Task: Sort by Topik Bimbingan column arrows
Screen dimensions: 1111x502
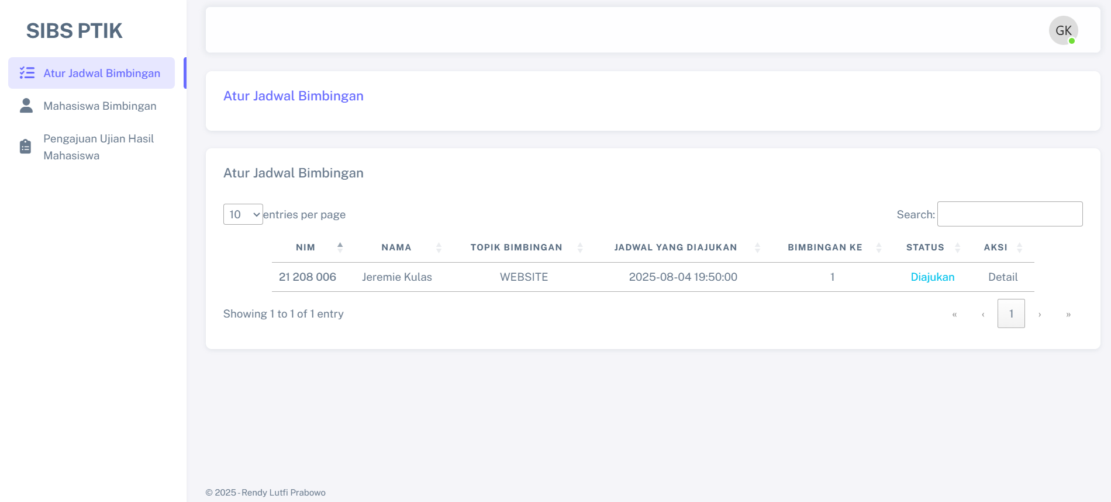Action: [x=580, y=247]
